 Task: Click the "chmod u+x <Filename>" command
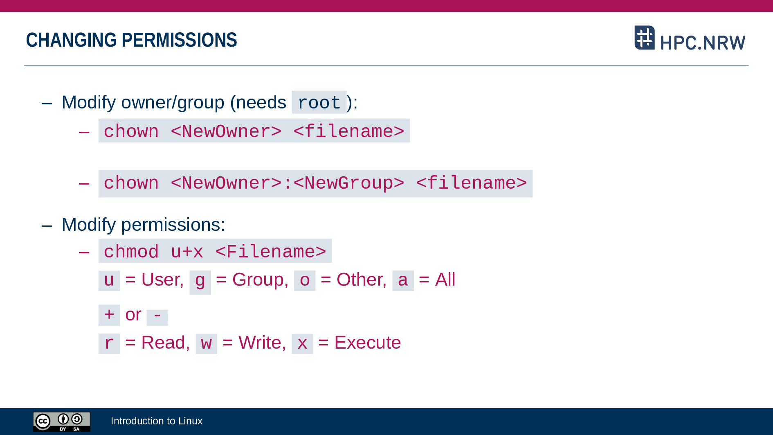[x=215, y=251]
